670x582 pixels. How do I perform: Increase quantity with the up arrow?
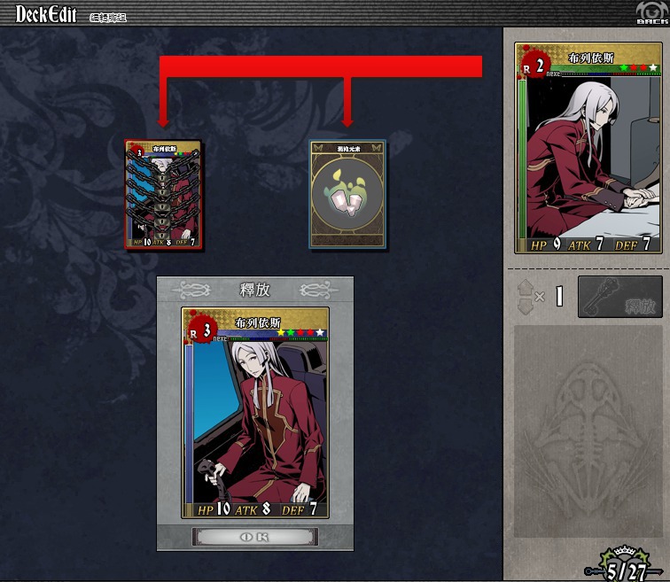coord(525,287)
